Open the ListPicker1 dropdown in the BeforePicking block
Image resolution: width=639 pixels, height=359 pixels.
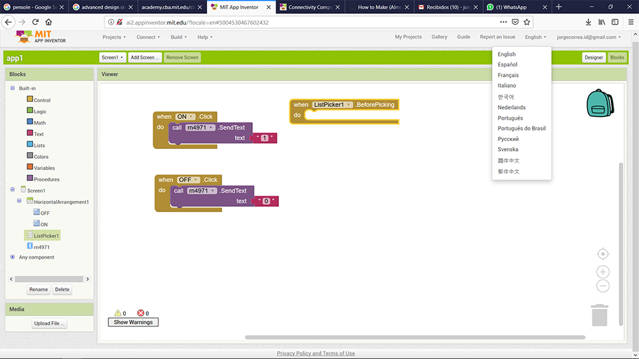tap(333, 104)
